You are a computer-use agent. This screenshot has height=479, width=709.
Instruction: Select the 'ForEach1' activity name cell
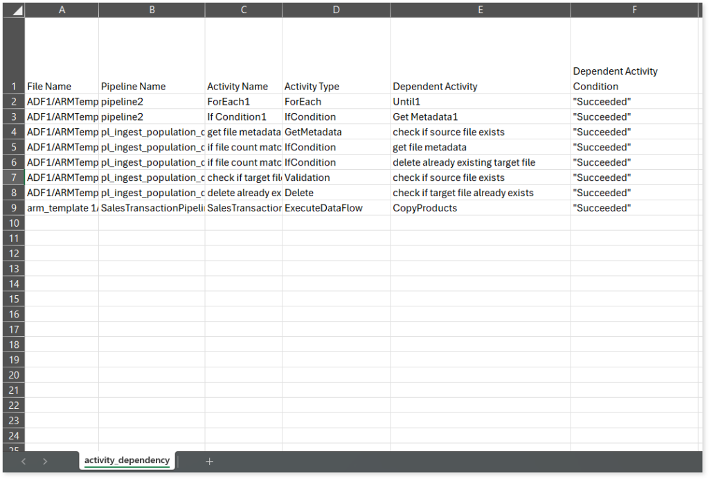228,102
